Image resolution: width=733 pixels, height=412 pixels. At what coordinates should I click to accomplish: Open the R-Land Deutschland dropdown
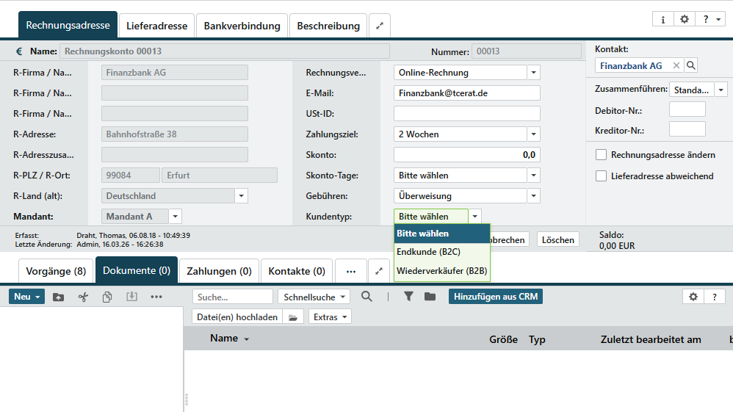pyautogui.click(x=241, y=196)
